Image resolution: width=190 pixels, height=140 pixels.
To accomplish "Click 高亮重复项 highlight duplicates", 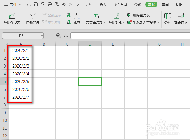I will [x=96, y=19].
